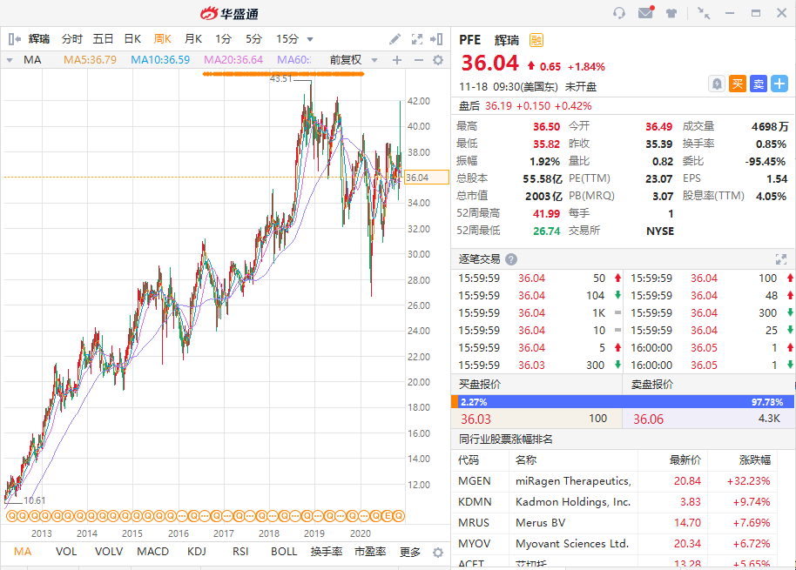The height and width of the screenshot is (570, 796).
Task: Select KDJ indicator tab
Action: pos(197,552)
